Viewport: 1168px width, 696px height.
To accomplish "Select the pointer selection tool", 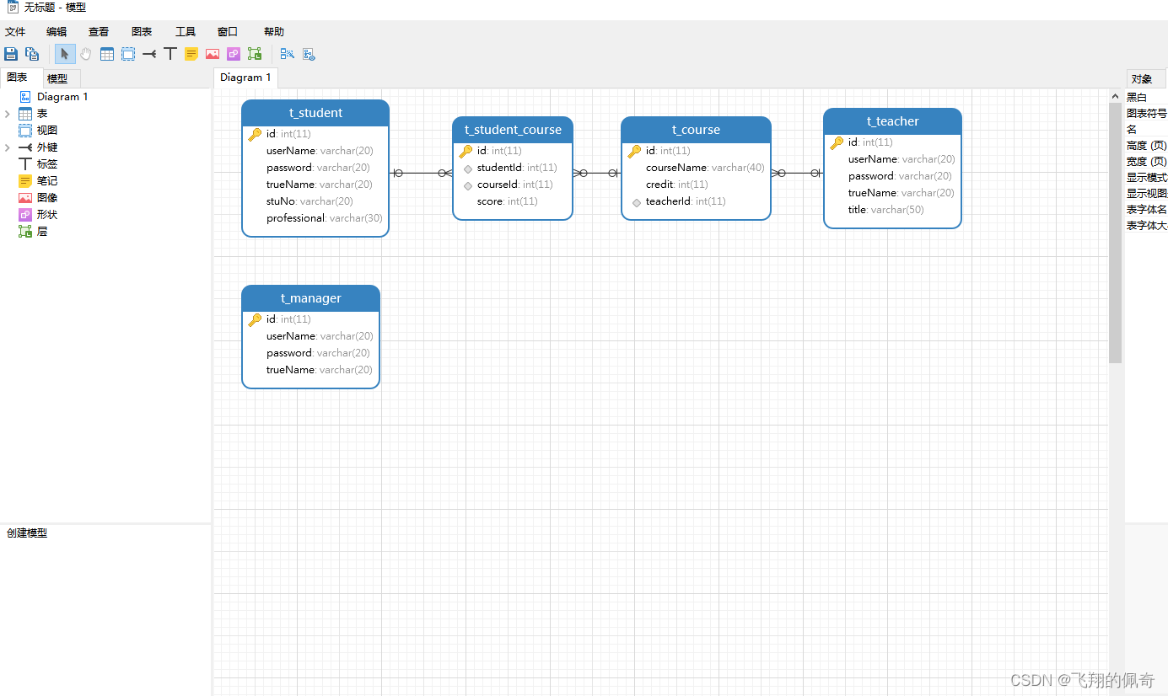I will [65, 54].
